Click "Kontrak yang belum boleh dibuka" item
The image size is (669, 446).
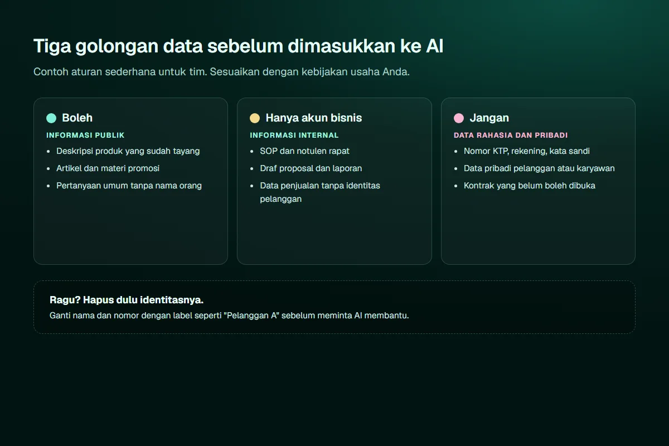coord(530,186)
